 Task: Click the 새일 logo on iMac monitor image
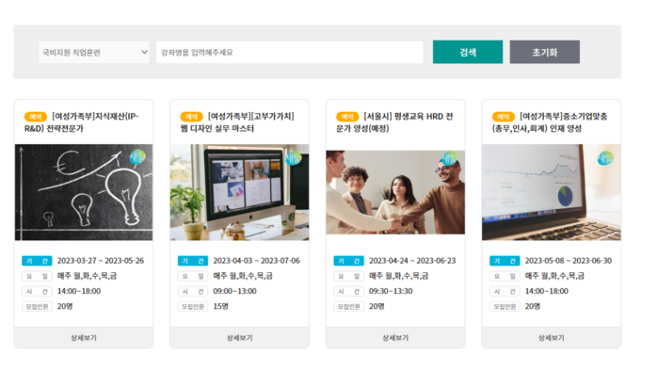[294, 158]
